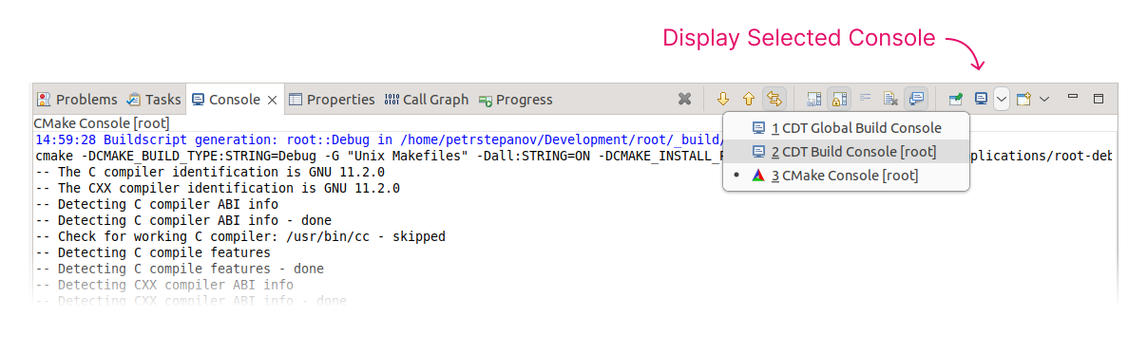Toggle bring console to front when building

[x=916, y=99]
